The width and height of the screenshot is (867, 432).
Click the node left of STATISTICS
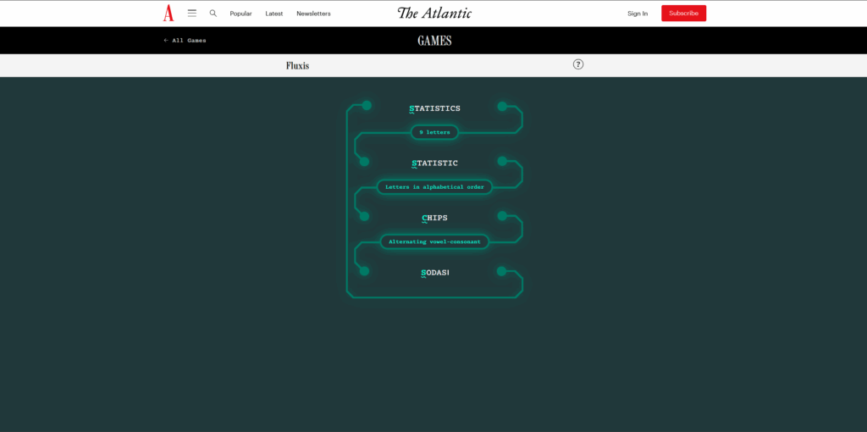[367, 106]
